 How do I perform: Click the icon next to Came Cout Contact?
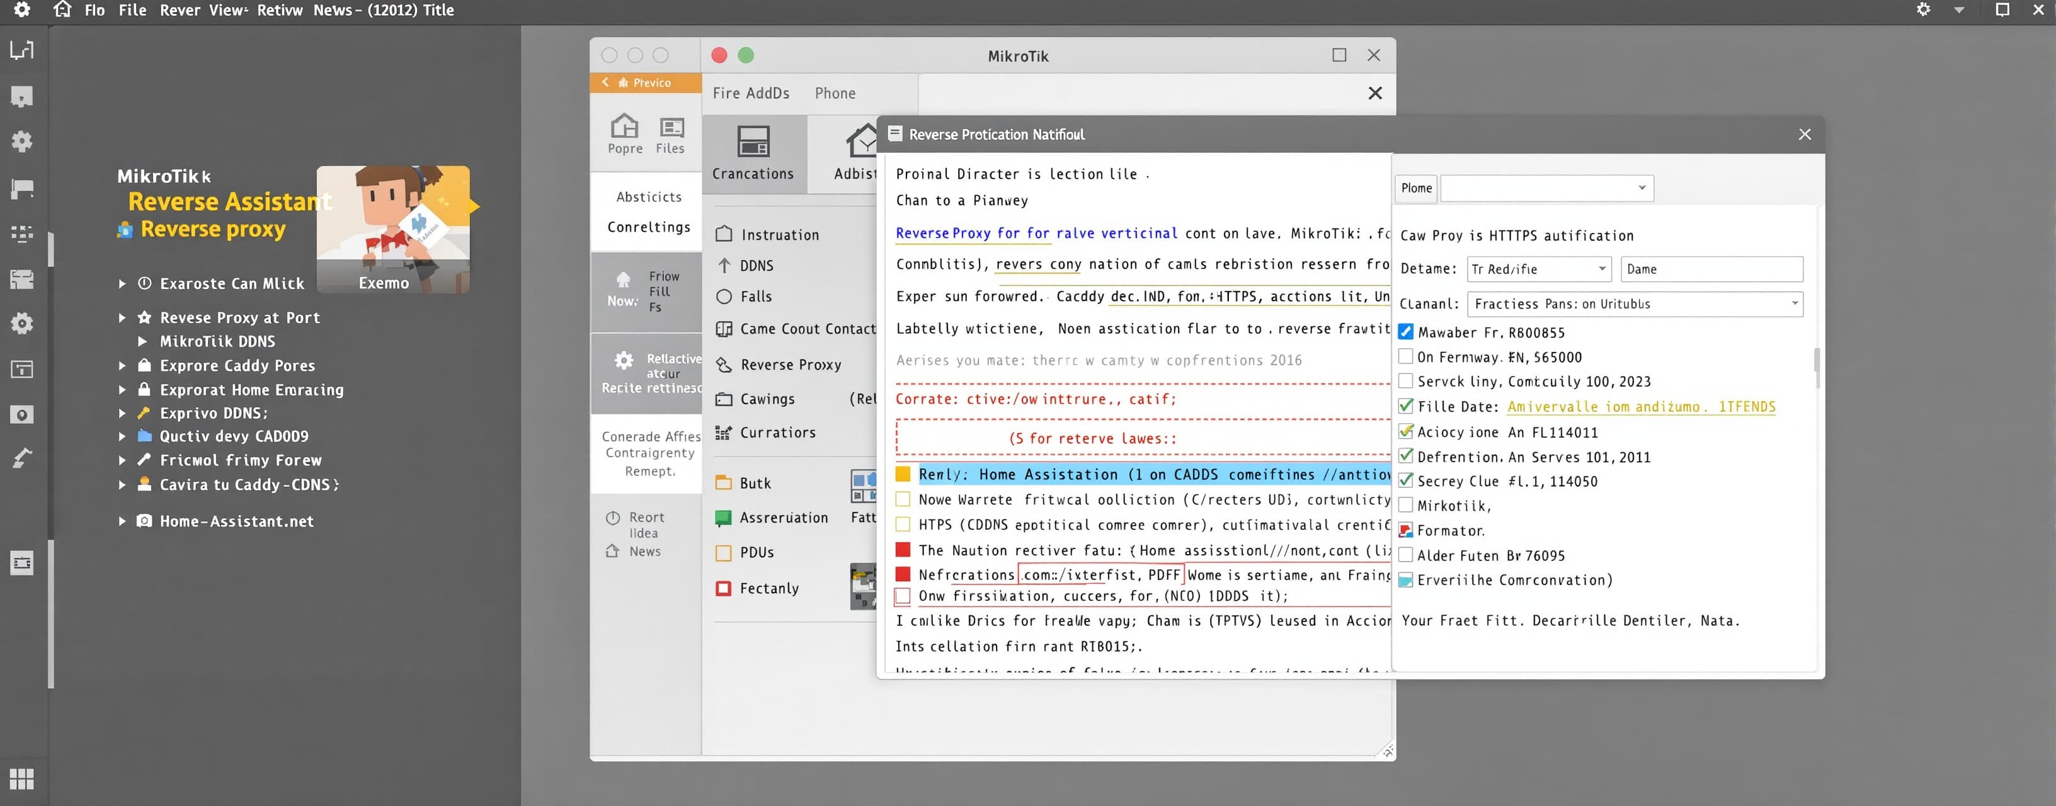click(724, 328)
